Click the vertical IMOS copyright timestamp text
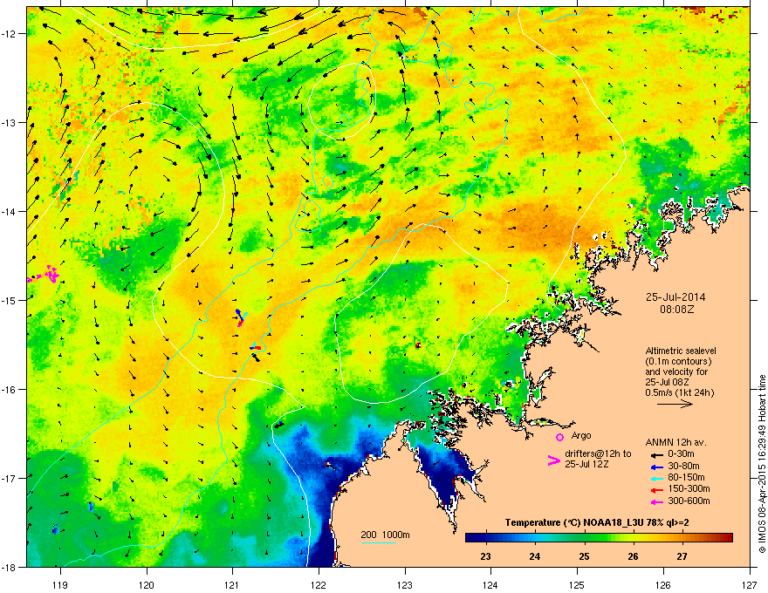This screenshot has width=768, height=593. (x=762, y=464)
